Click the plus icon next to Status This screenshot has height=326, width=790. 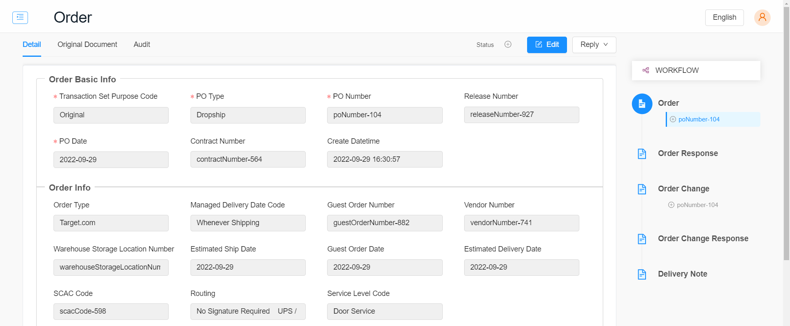508,44
